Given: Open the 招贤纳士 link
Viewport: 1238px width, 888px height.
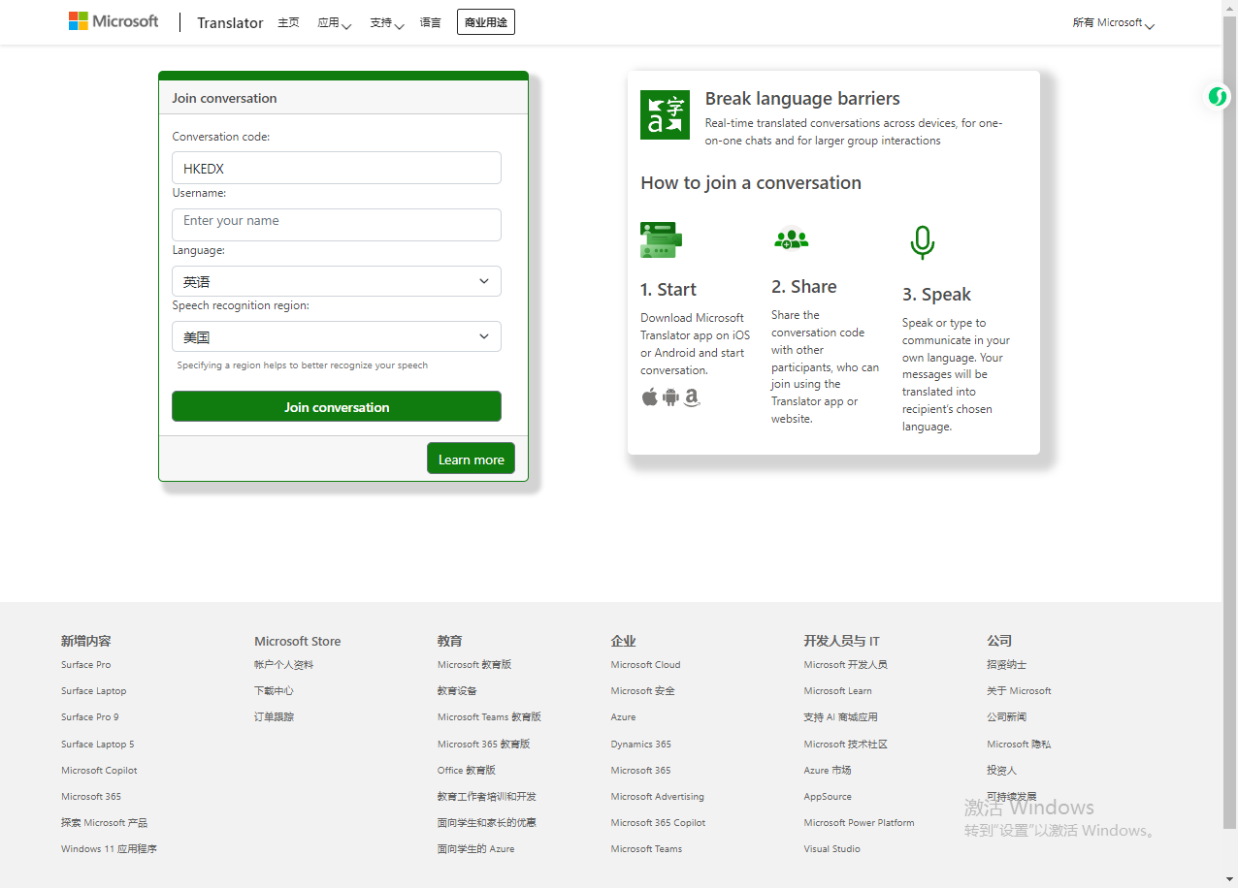Looking at the screenshot, I should click(1006, 665).
